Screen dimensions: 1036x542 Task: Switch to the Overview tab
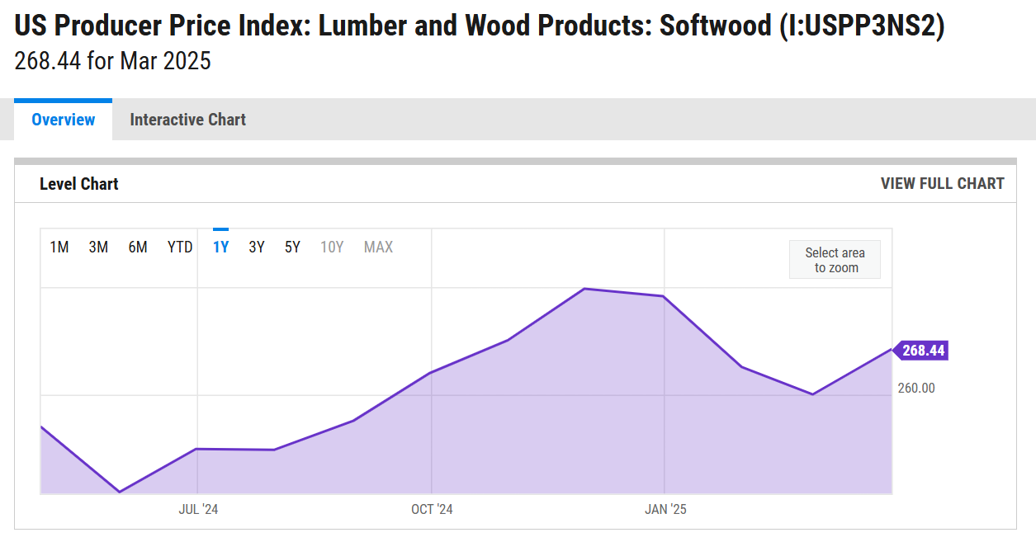[x=63, y=120]
